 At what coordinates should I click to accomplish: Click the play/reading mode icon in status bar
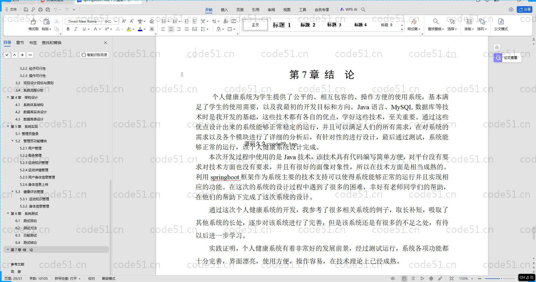pyautogui.click(x=422, y=278)
